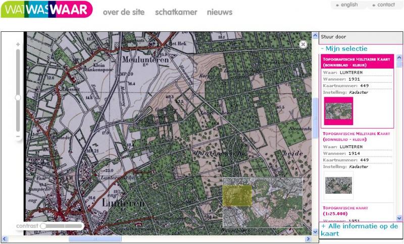404x244 pixels.
Task: Click the overview minimap's yellow viewport box
Action: (x=237, y=196)
